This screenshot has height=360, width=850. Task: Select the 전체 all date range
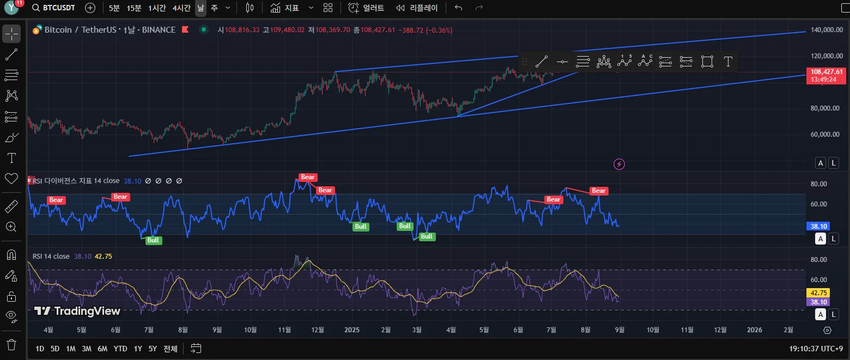click(x=171, y=349)
